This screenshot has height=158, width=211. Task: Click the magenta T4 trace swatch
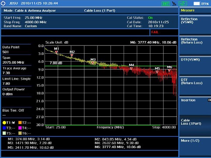point(20,128)
